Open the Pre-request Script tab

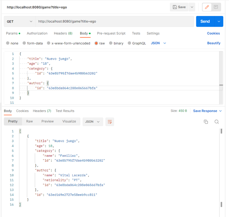pos(111,33)
